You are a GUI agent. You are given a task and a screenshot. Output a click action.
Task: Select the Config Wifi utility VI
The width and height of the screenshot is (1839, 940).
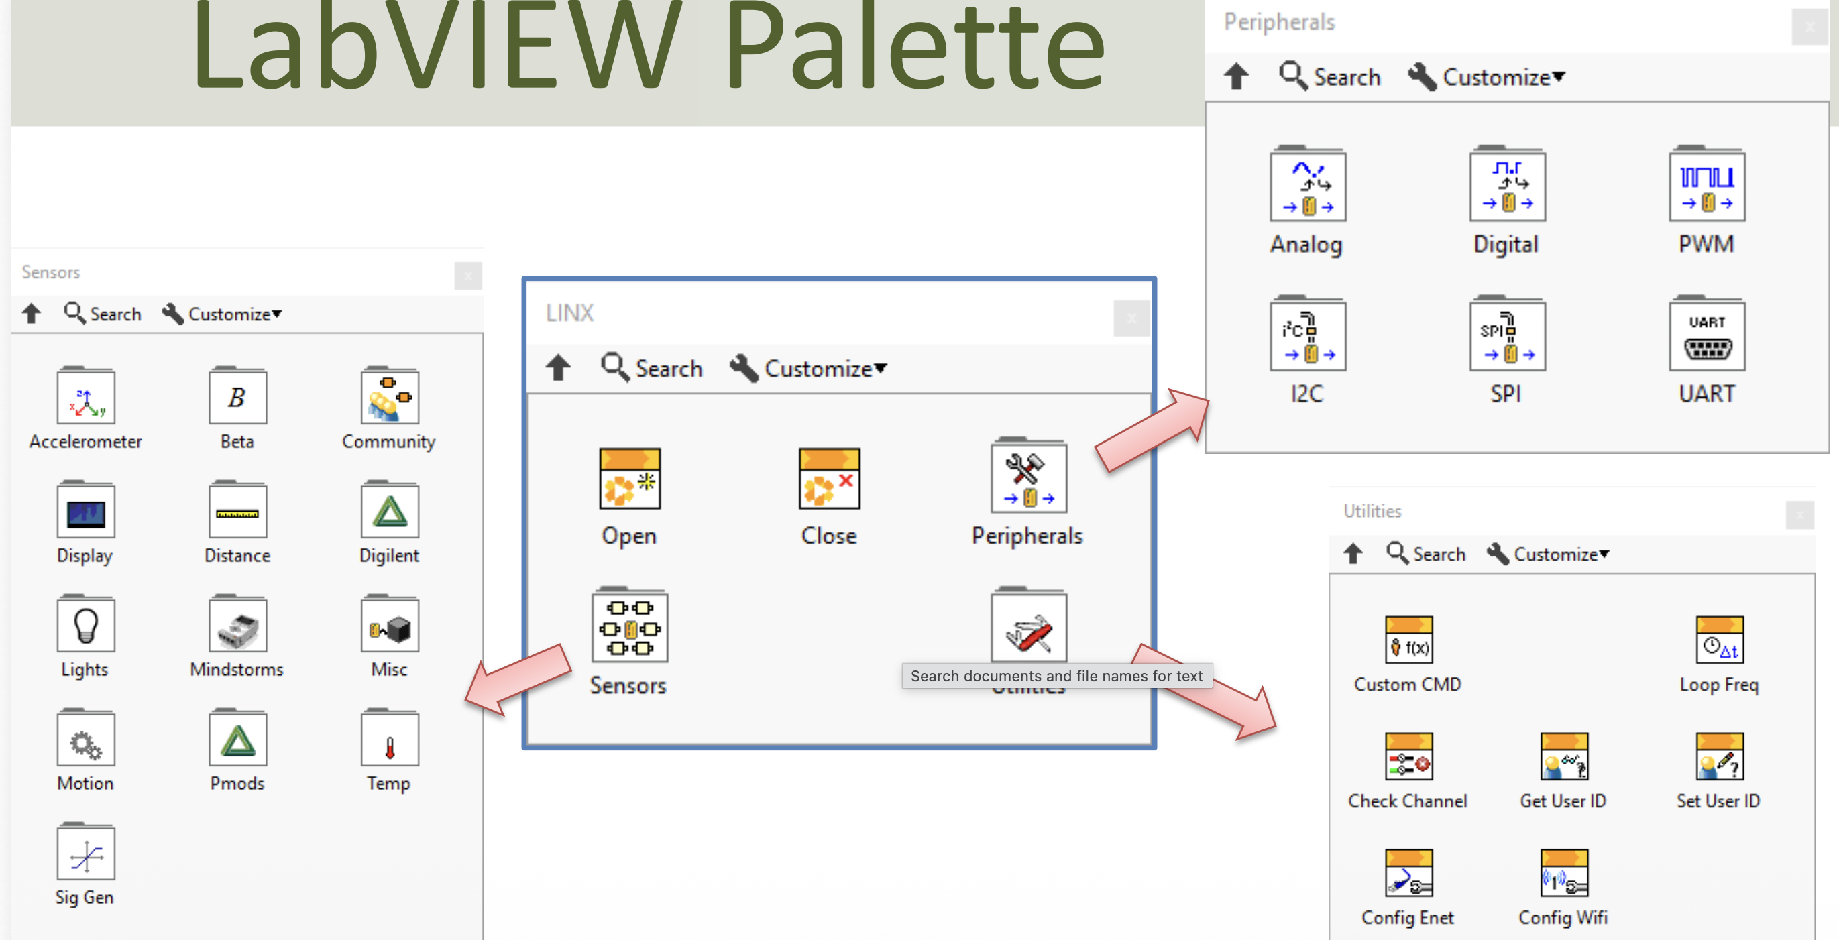pyautogui.click(x=1563, y=872)
